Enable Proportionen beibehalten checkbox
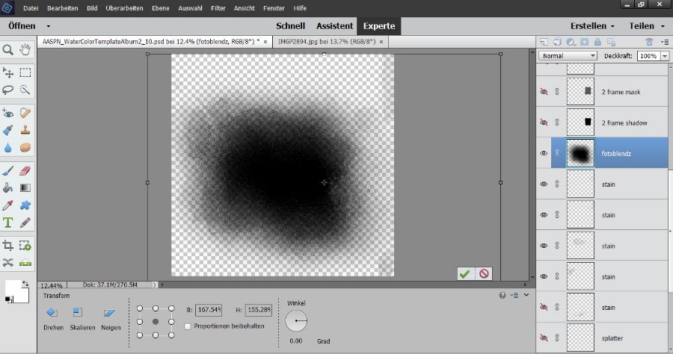The image size is (673, 354). pyautogui.click(x=188, y=326)
